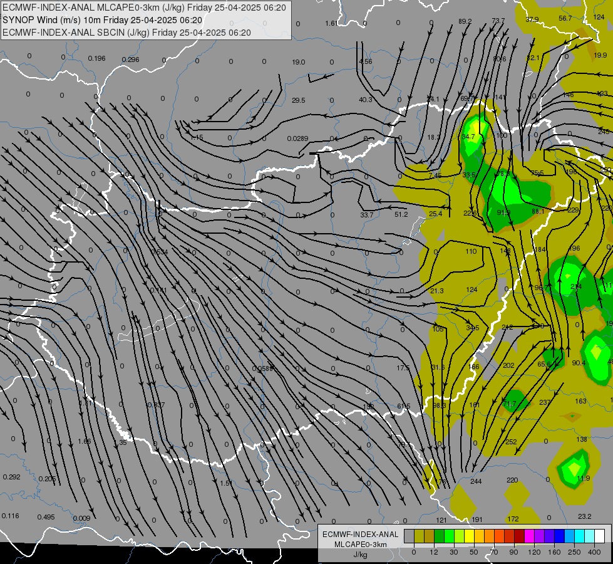Click the map value '202'
Image resolution: width=613 pixels, height=564 pixels.
tap(508, 365)
